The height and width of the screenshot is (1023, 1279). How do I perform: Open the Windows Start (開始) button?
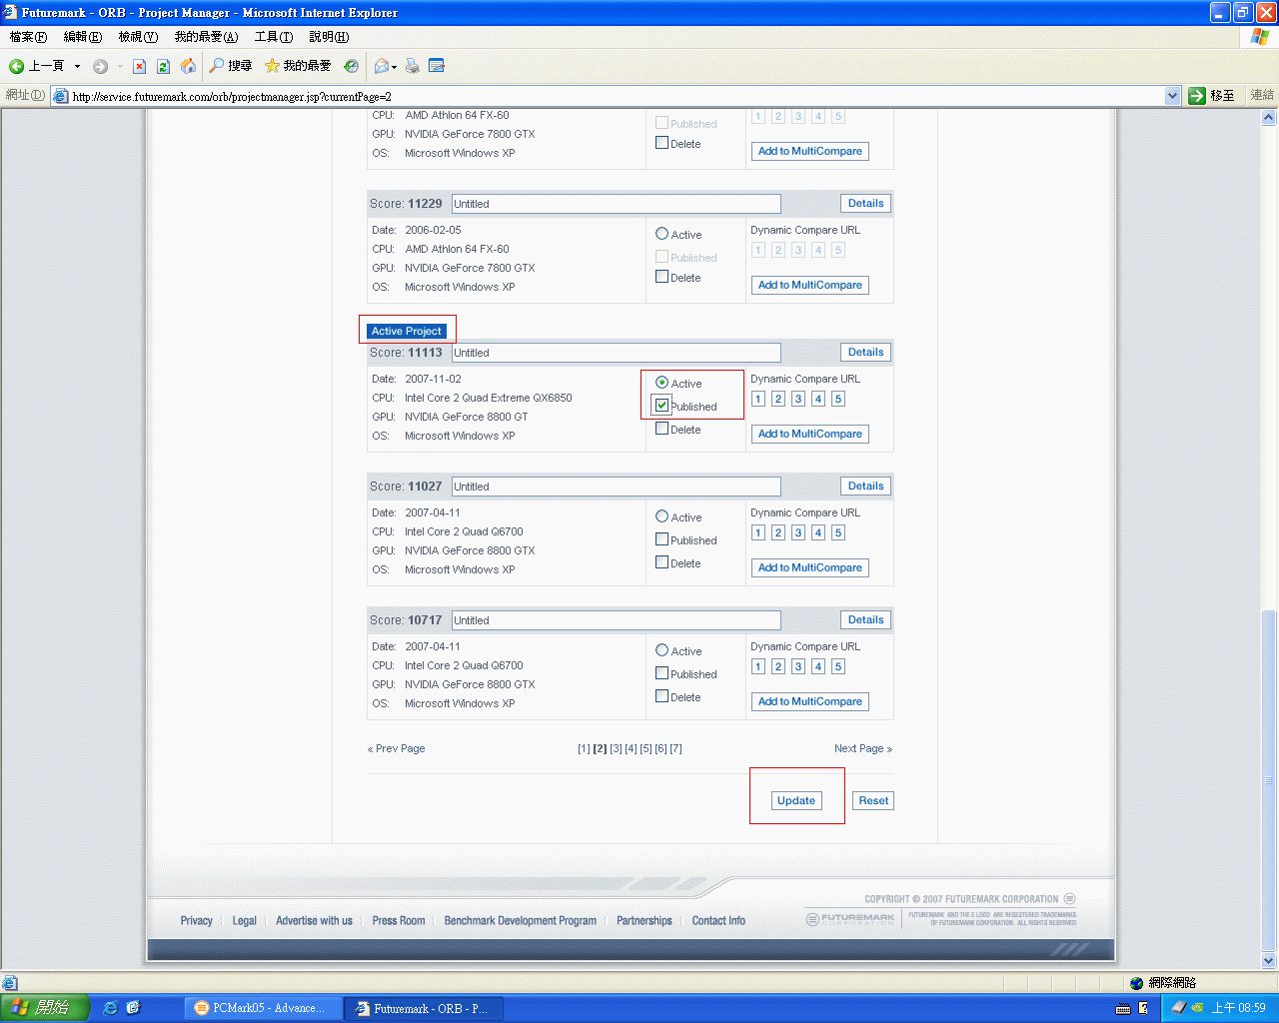[x=44, y=1008]
